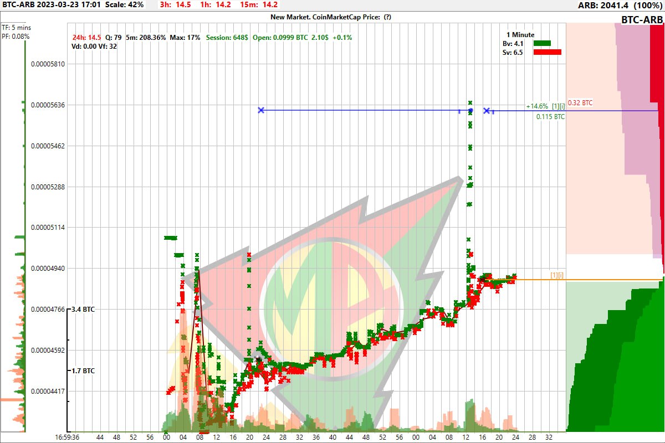The image size is (665, 443).
Task: Click the BTC-ARB 2023-03-23 17:01 title text
Action: coord(52,4)
